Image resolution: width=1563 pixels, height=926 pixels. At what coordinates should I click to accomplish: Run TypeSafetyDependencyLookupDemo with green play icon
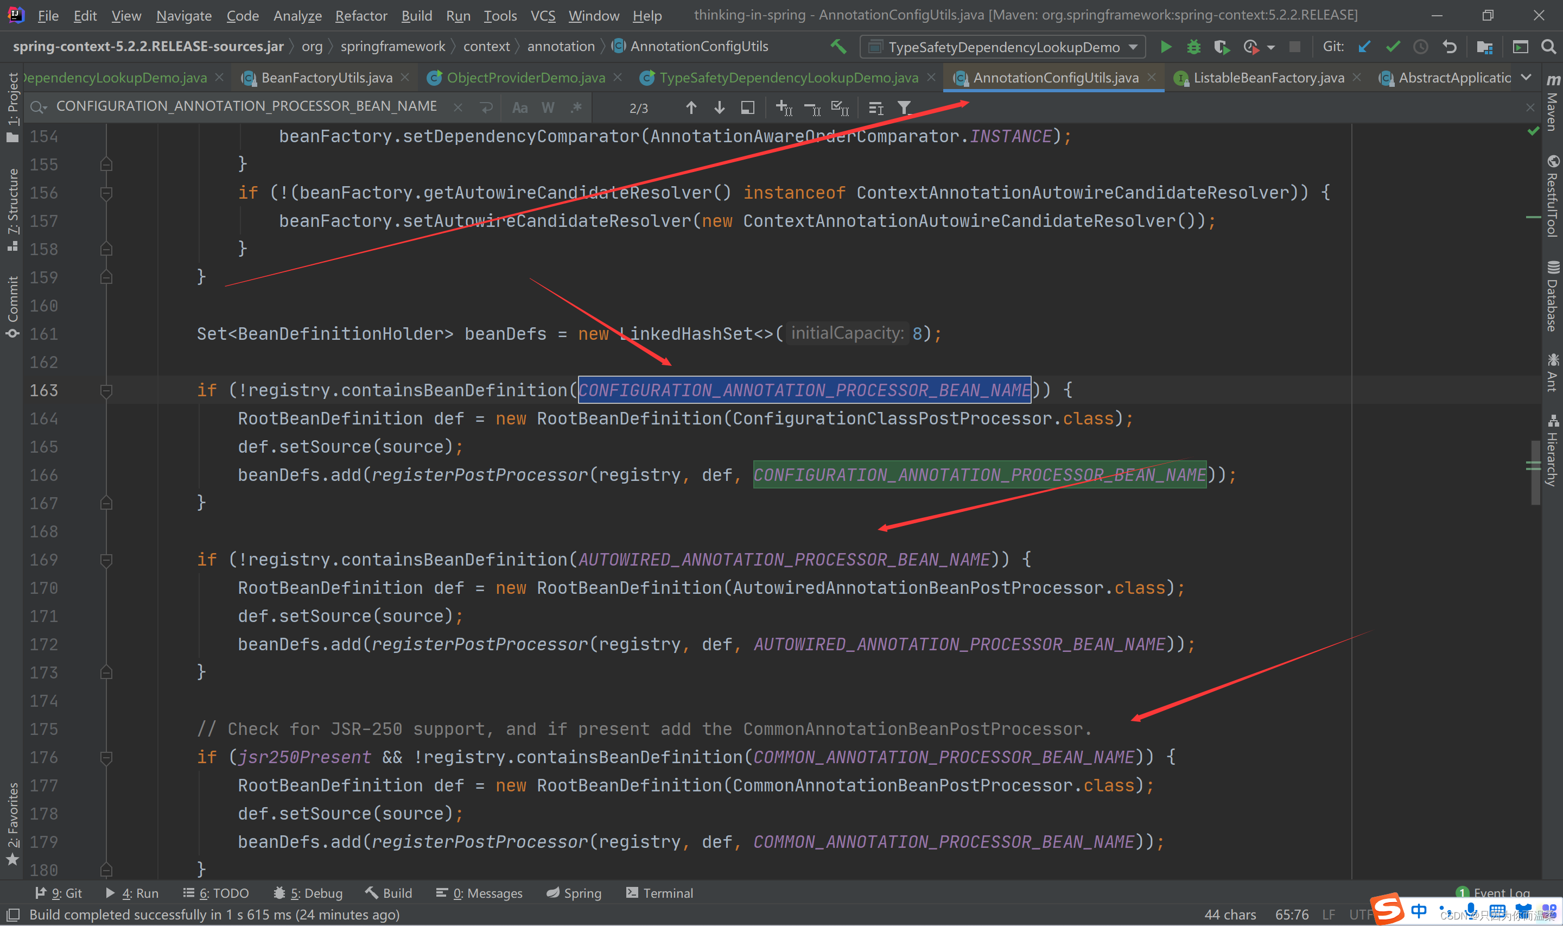coord(1165,47)
